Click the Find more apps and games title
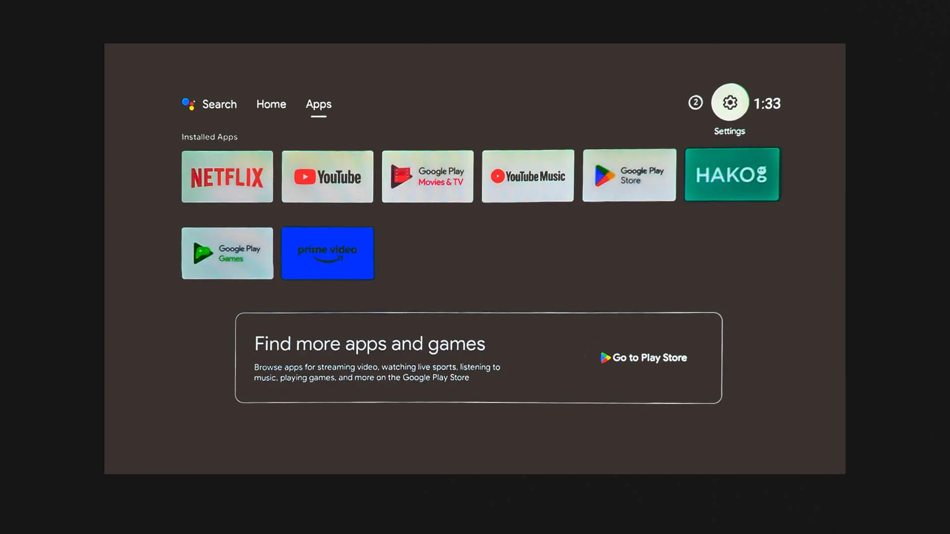Viewport: 950px width, 534px height. click(370, 344)
